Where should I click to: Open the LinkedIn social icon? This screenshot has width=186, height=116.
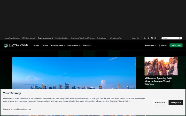pos(145,38)
